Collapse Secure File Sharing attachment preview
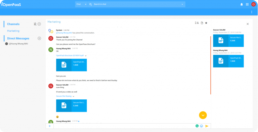Screen dimensions: 258x132 [x=73, y=96]
